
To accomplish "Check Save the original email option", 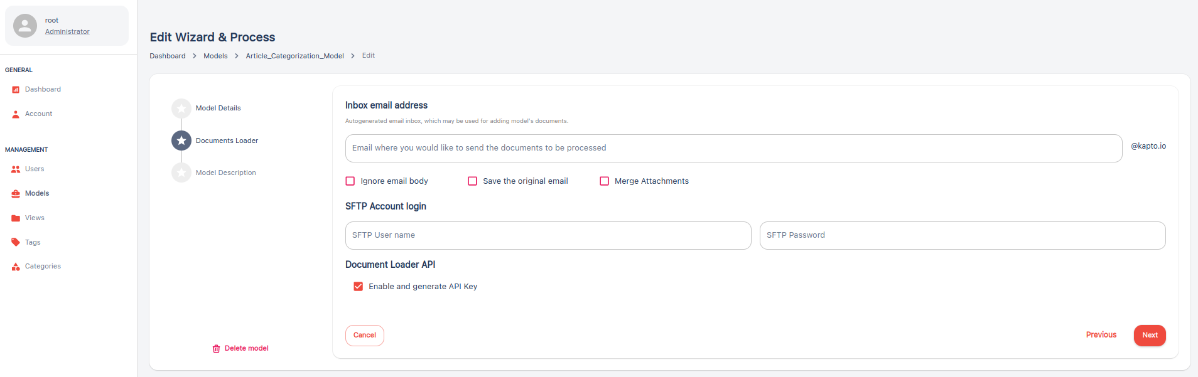I will (473, 181).
